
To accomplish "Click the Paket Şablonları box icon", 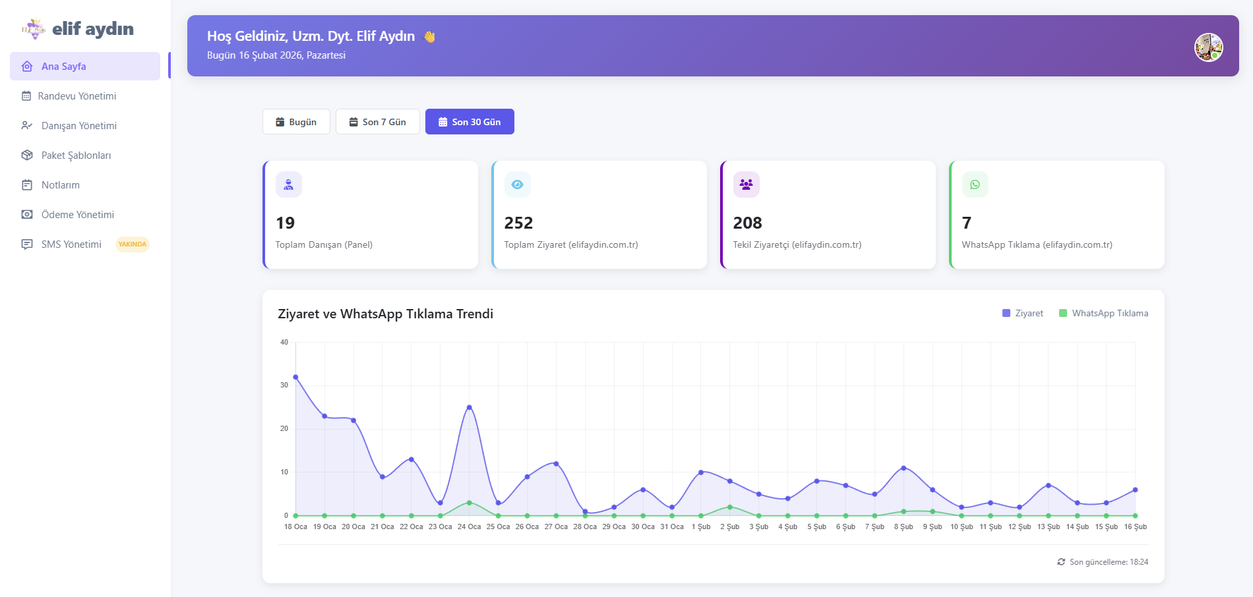I will (27, 156).
